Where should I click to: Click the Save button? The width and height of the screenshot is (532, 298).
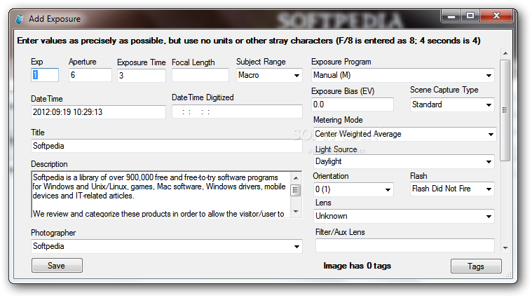coord(57,266)
